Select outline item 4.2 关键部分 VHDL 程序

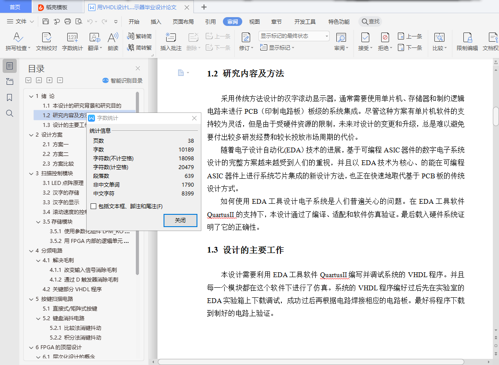(72, 289)
